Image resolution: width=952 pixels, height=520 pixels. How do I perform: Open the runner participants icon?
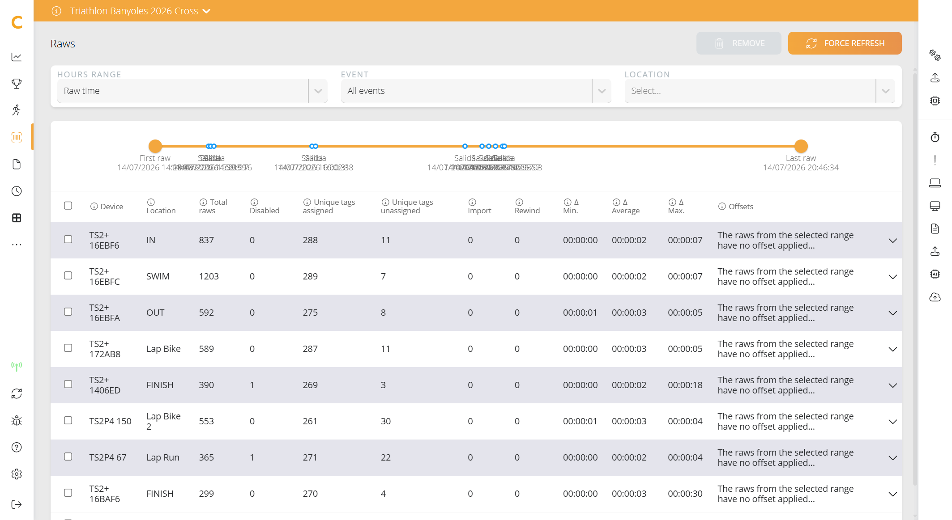coord(17,110)
